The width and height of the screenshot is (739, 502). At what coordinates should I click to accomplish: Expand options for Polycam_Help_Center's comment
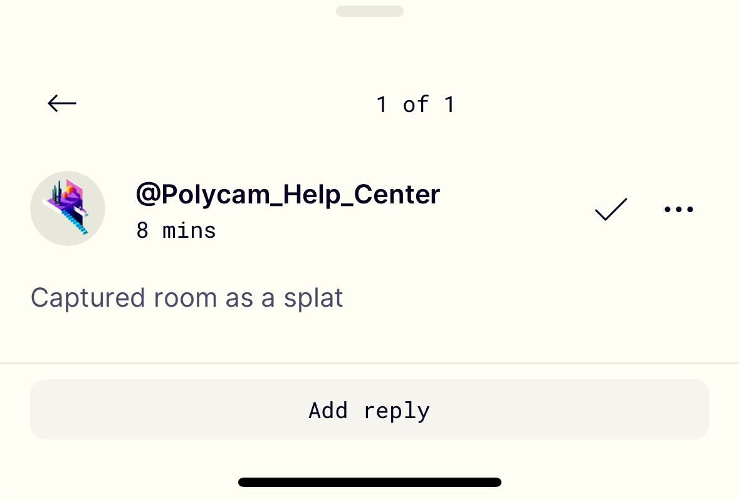[x=679, y=209]
